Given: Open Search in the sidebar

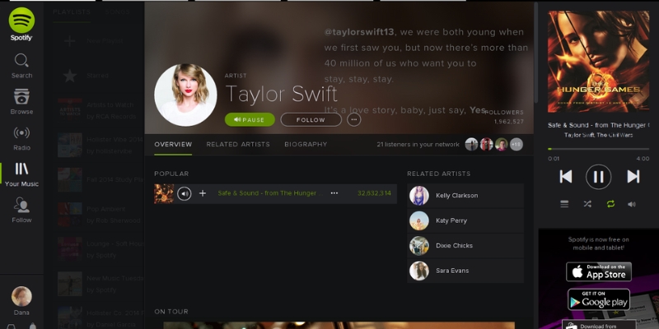Looking at the screenshot, I should pos(21,66).
